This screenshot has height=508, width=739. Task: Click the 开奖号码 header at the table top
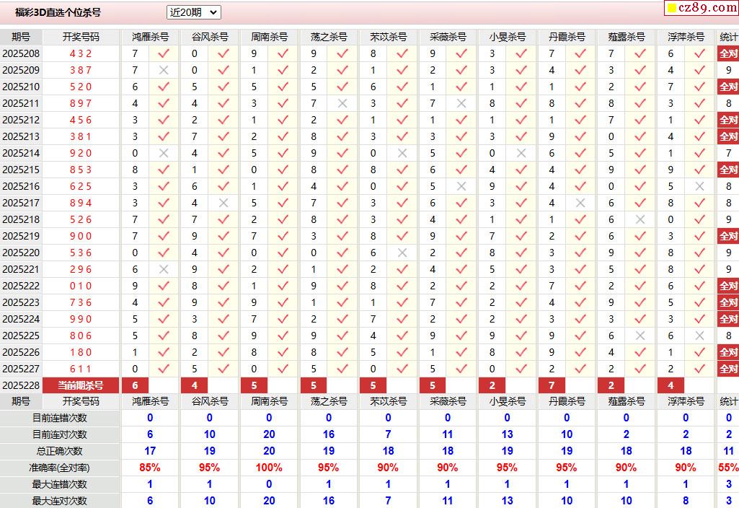[81, 37]
